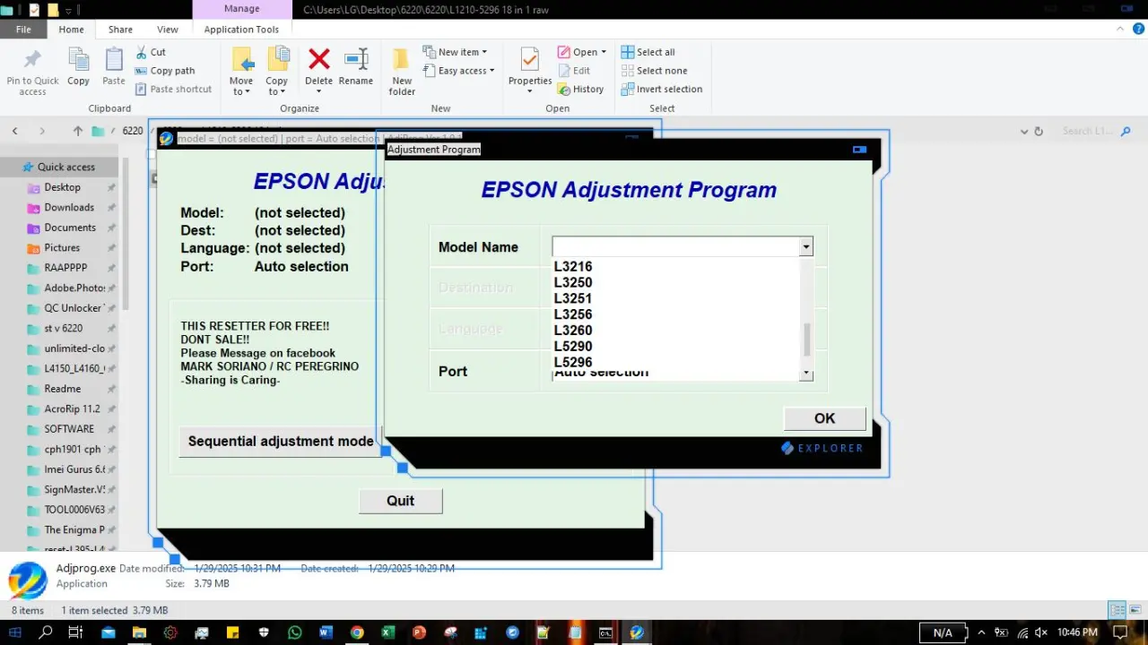The image size is (1148, 645).
Task: Open the File menu tab
Action: [23, 29]
